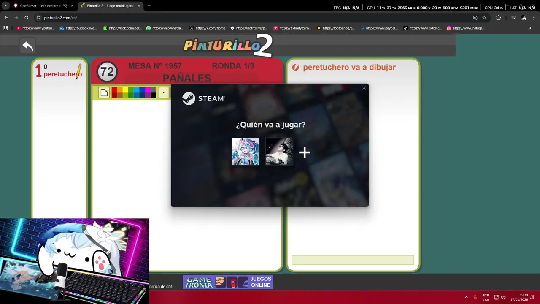Open the WhatsApp web bookmark
540x304 pixels.
click(x=165, y=28)
